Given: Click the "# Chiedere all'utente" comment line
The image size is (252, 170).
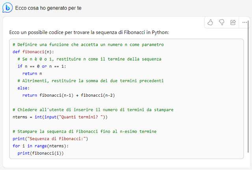Looking at the screenshot, I should pyautogui.click(x=93, y=110).
